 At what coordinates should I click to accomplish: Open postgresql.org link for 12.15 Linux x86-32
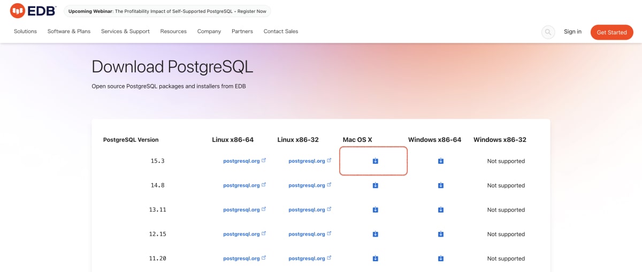(x=310, y=234)
